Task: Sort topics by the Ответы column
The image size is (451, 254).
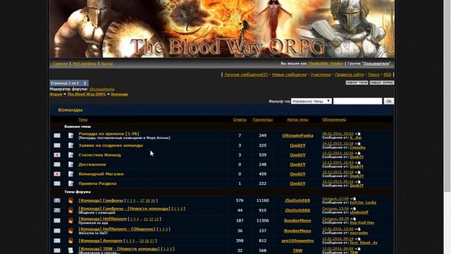Action: coord(240,119)
